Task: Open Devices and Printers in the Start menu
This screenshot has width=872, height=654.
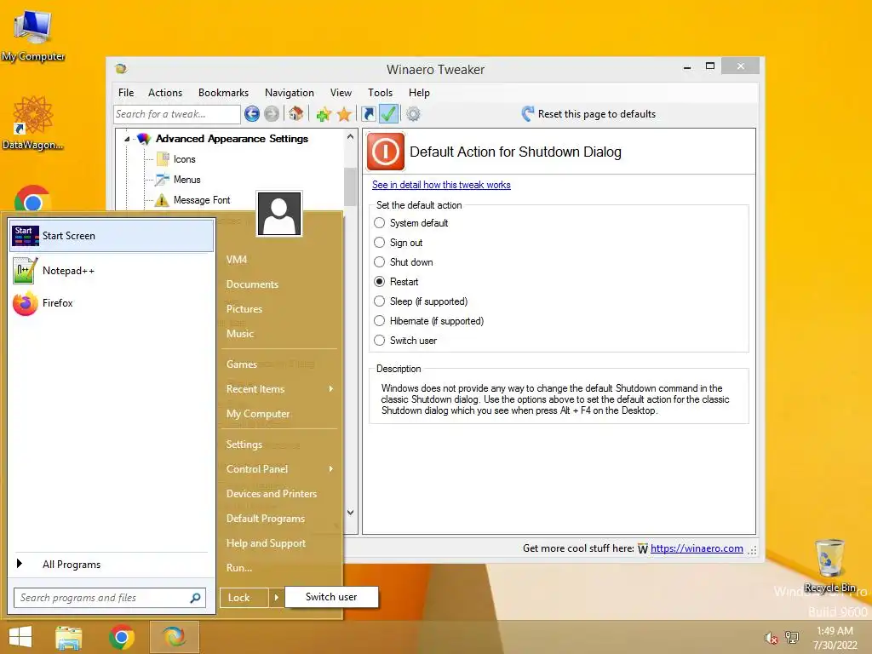Action: point(272,494)
